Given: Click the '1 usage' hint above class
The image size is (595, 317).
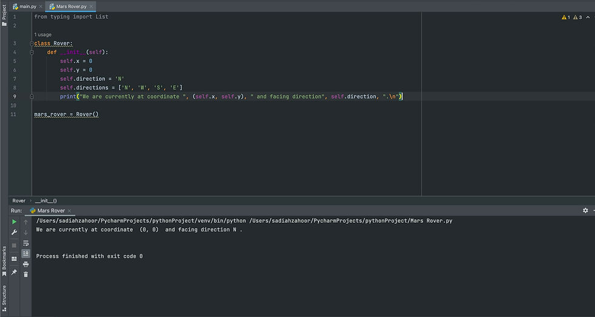Looking at the screenshot, I should [x=43, y=35].
